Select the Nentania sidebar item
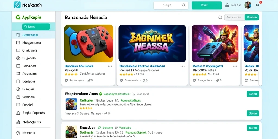This screenshot has width=278, height=139. click(x=33, y=133)
